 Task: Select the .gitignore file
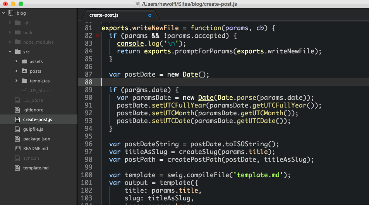[x=33, y=110]
